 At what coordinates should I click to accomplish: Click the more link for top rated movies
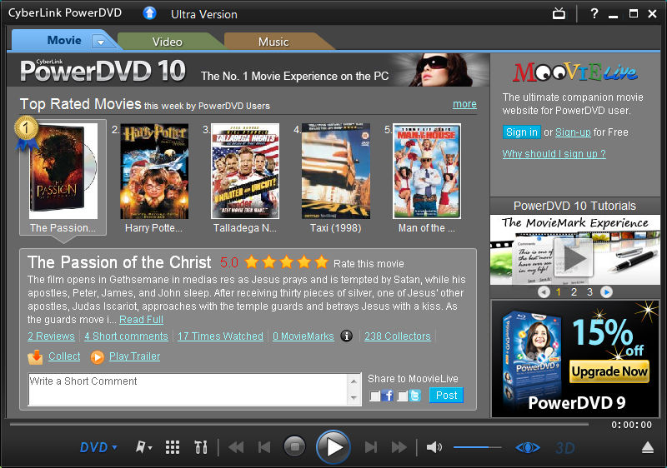464,104
